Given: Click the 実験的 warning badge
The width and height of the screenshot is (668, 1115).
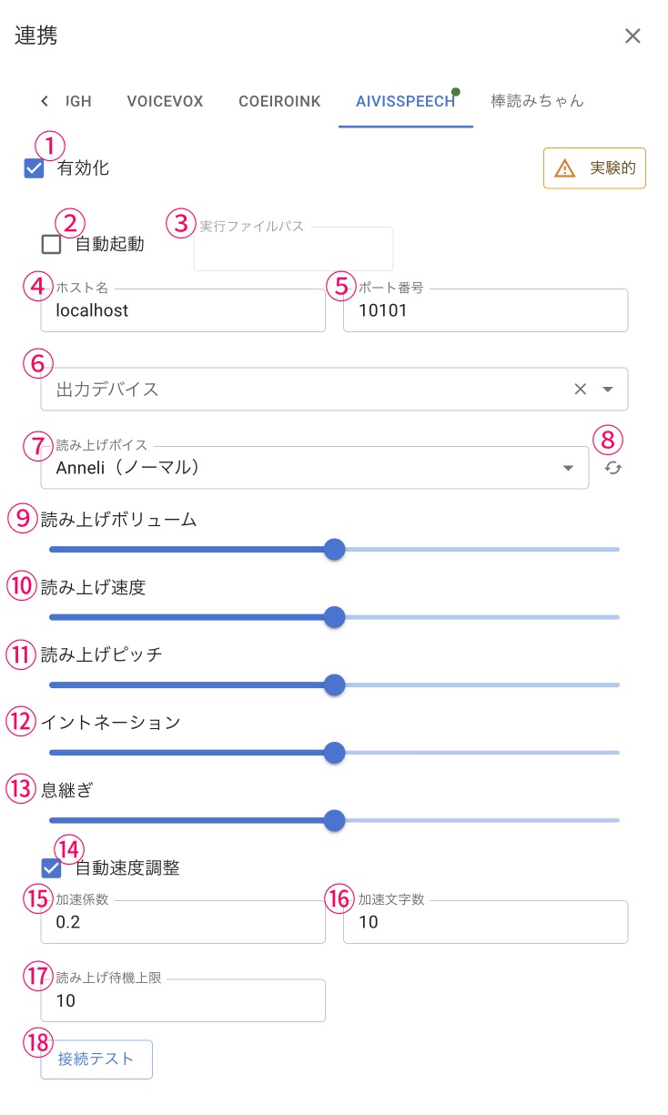Looking at the screenshot, I should tap(594, 168).
